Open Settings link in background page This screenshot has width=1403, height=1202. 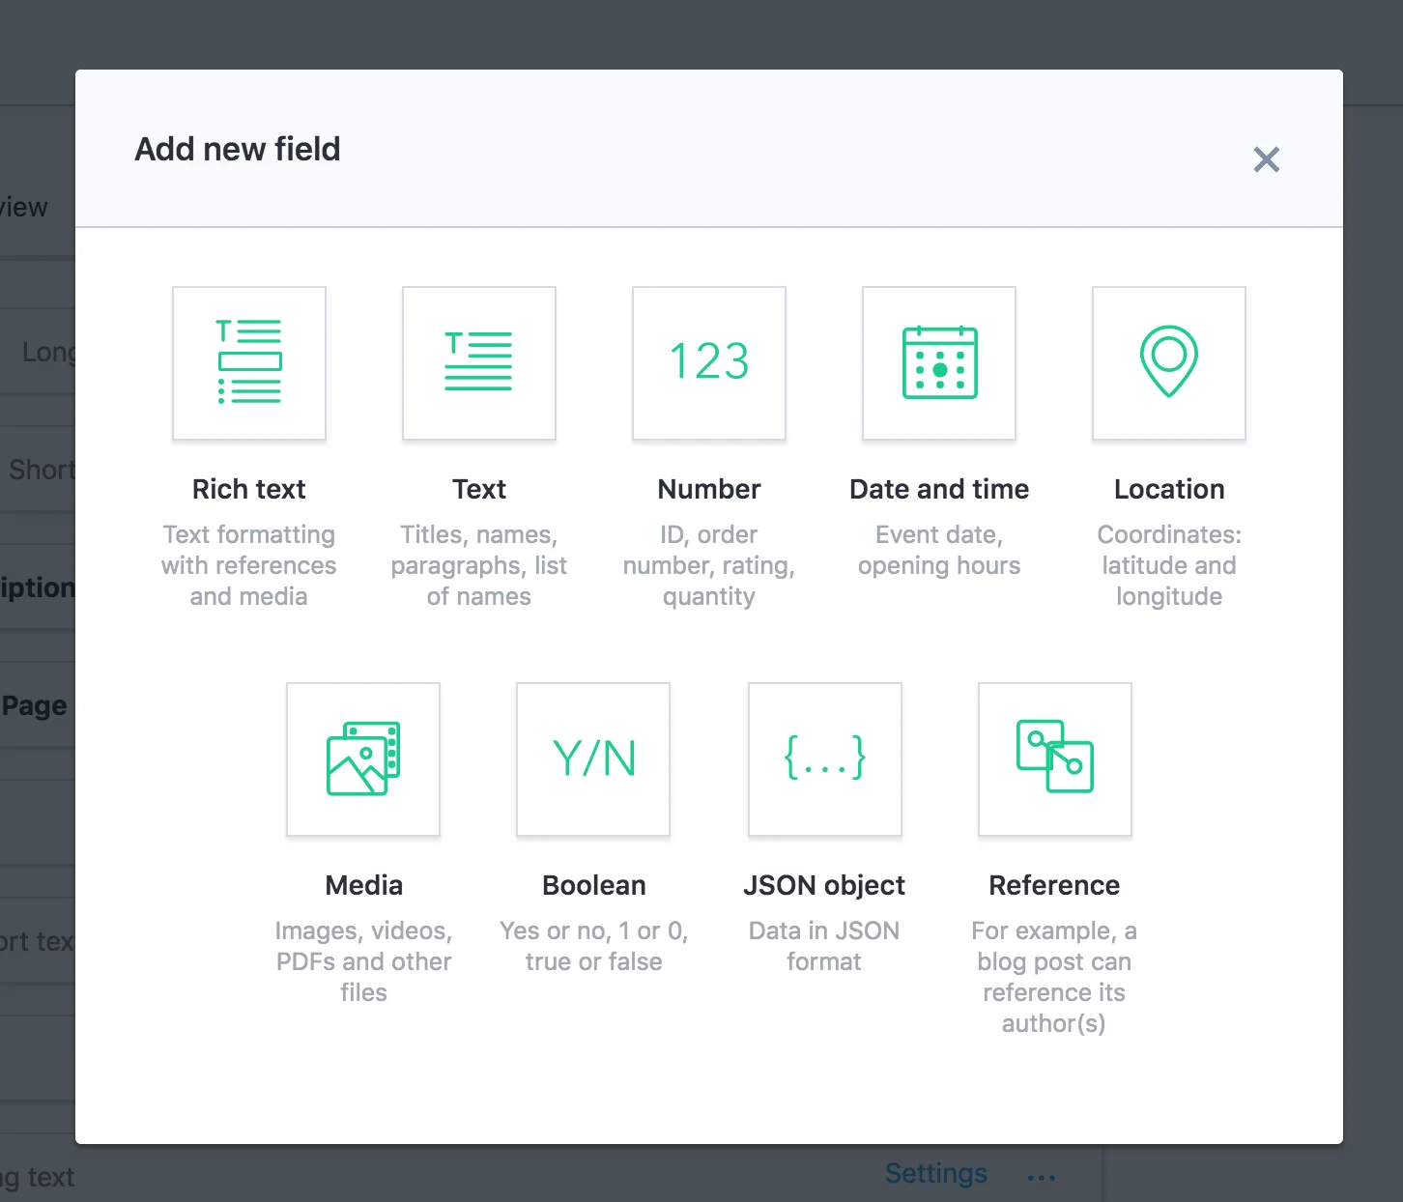[936, 1173]
